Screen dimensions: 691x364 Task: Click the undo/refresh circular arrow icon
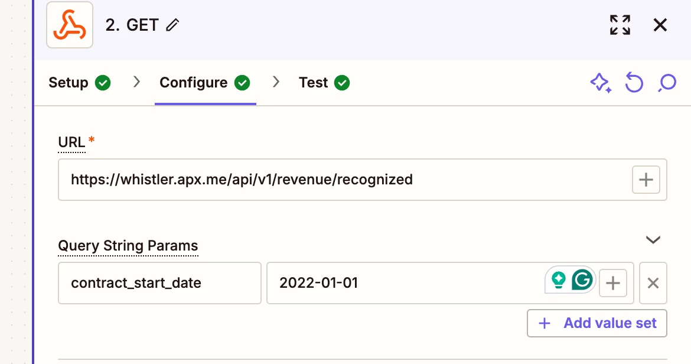[634, 83]
